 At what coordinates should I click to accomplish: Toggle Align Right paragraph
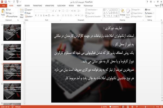coord(68,15)
